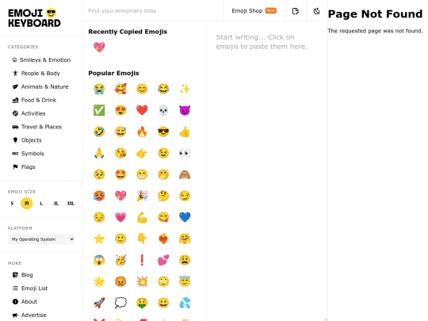This screenshot has width=428, height=321.
Task: Focus the emoji search field
Action: click(x=153, y=10)
